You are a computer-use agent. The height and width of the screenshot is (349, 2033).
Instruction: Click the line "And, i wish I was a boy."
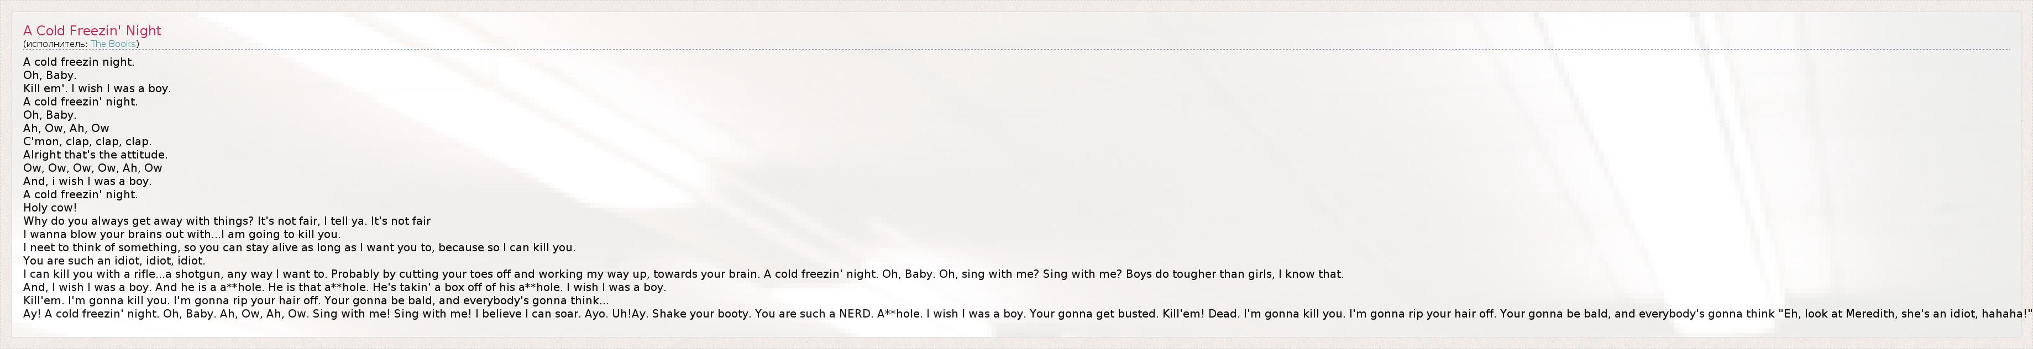pyautogui.click(x=87, y=181)
